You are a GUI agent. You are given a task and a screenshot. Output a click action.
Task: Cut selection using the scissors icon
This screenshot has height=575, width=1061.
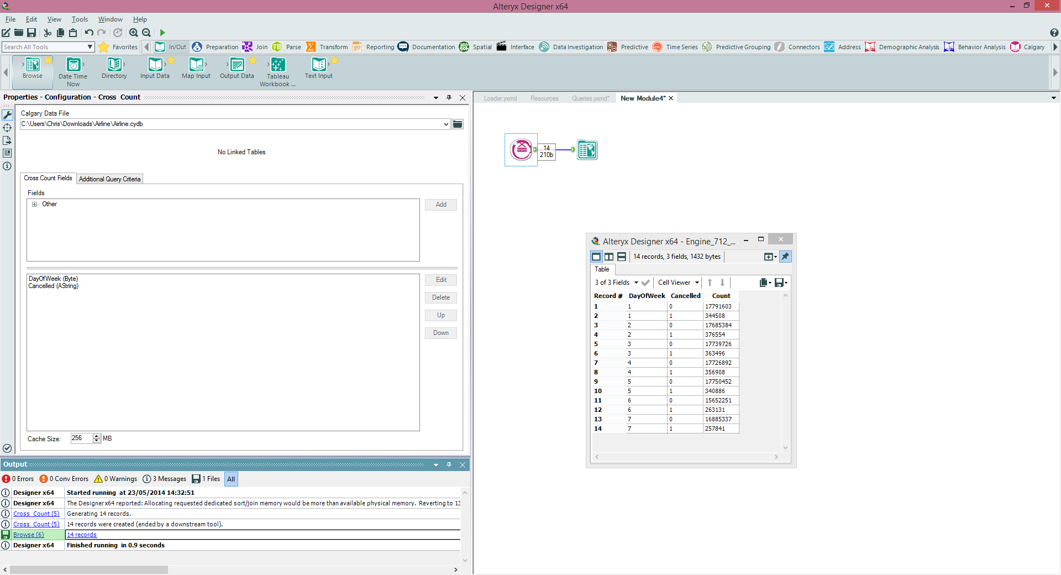[x=48, y=33]
